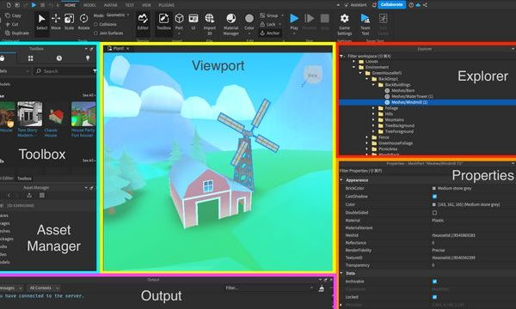The image size is (516, 309).
Task: Select the Rotate tool
Action: [x=83, y=21]
